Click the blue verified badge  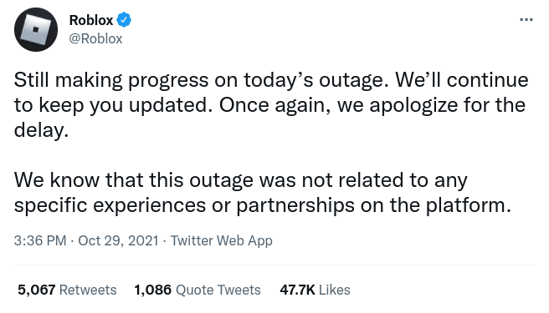click(x=124, y=20)
